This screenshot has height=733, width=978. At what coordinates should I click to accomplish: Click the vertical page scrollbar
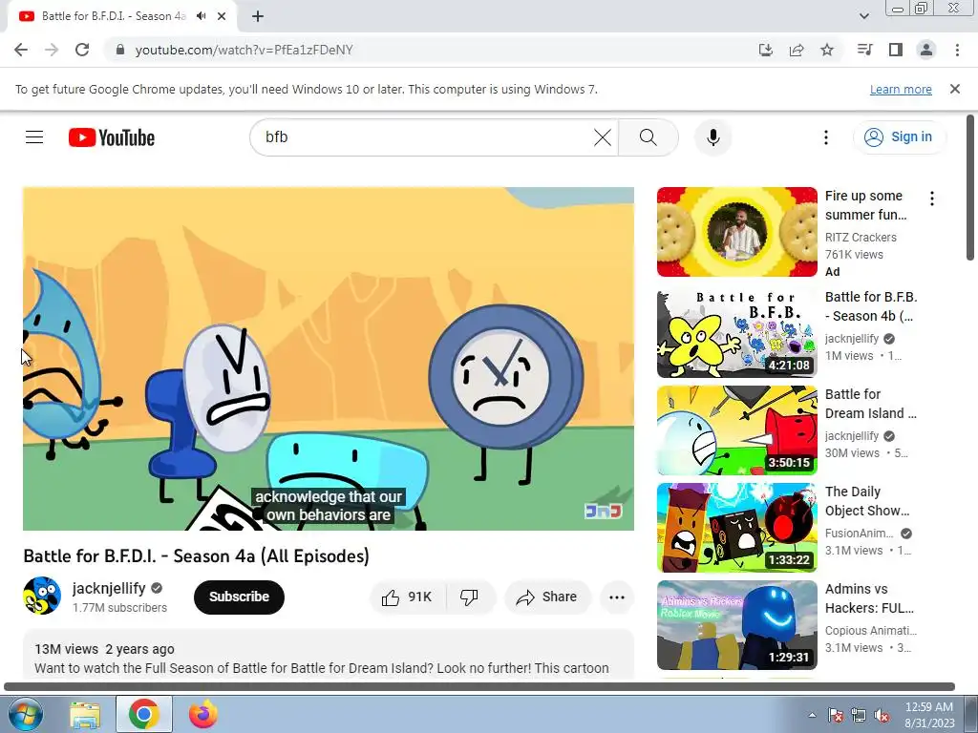pos(970,187)
